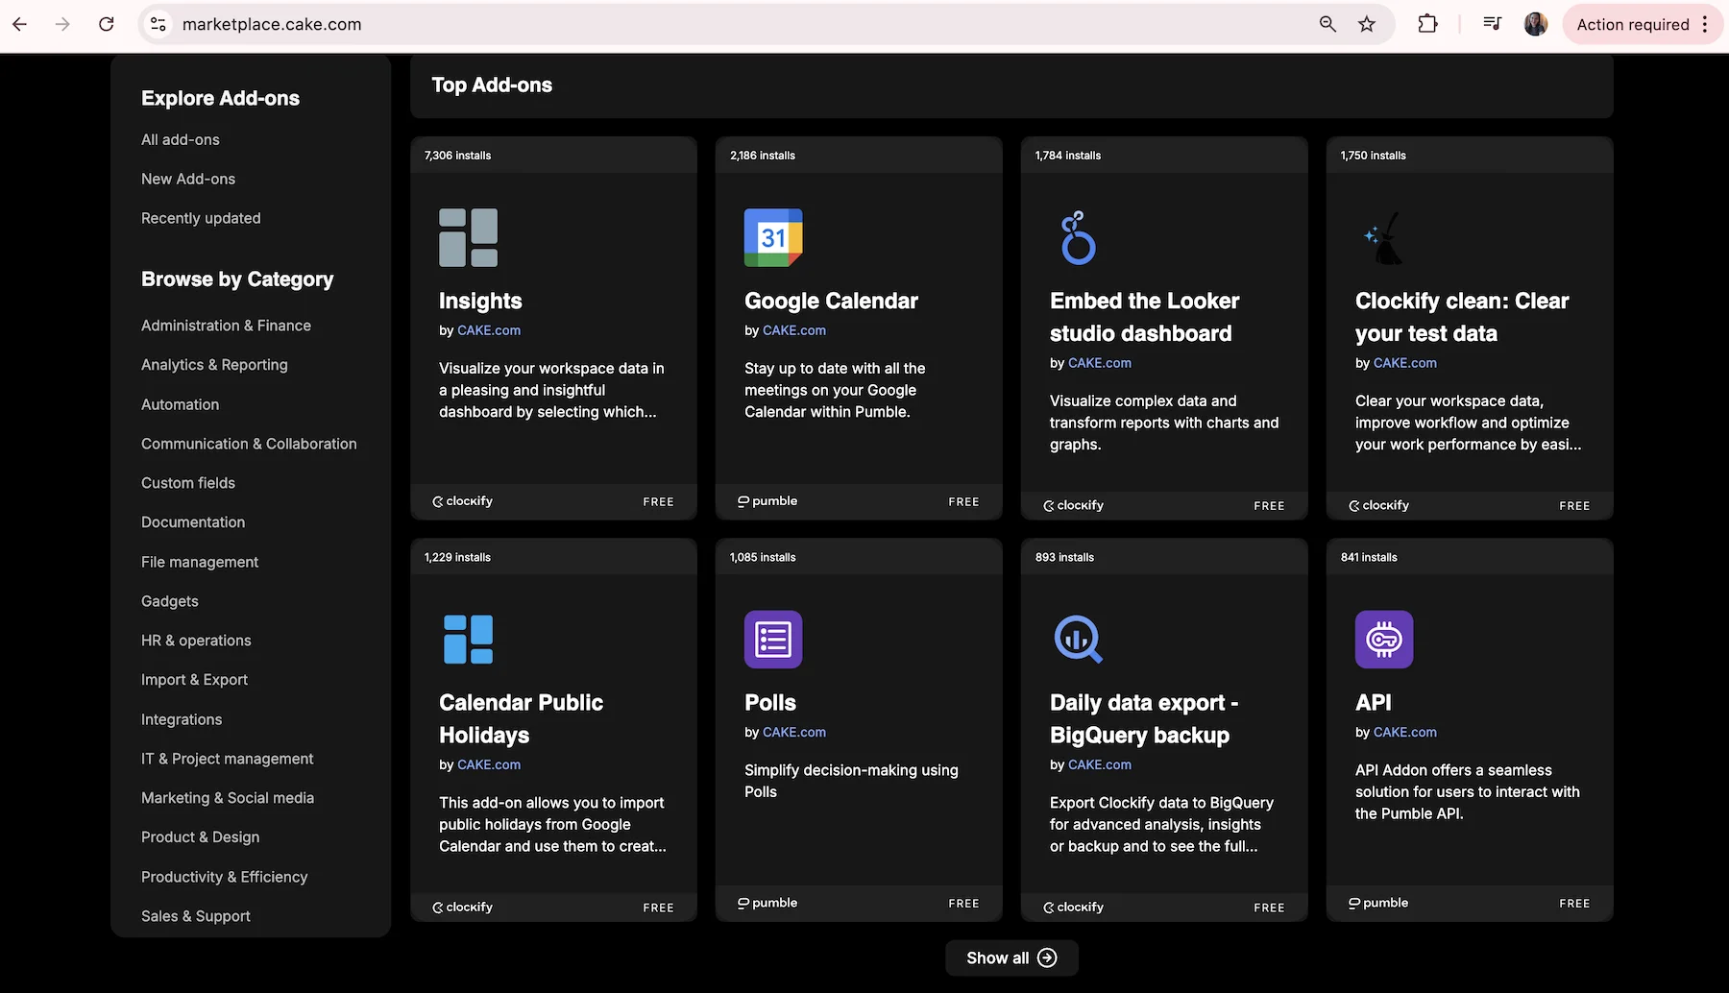Select the Automation category
The height and width of the screenshot is (993, 1729).
click(180, 404)
